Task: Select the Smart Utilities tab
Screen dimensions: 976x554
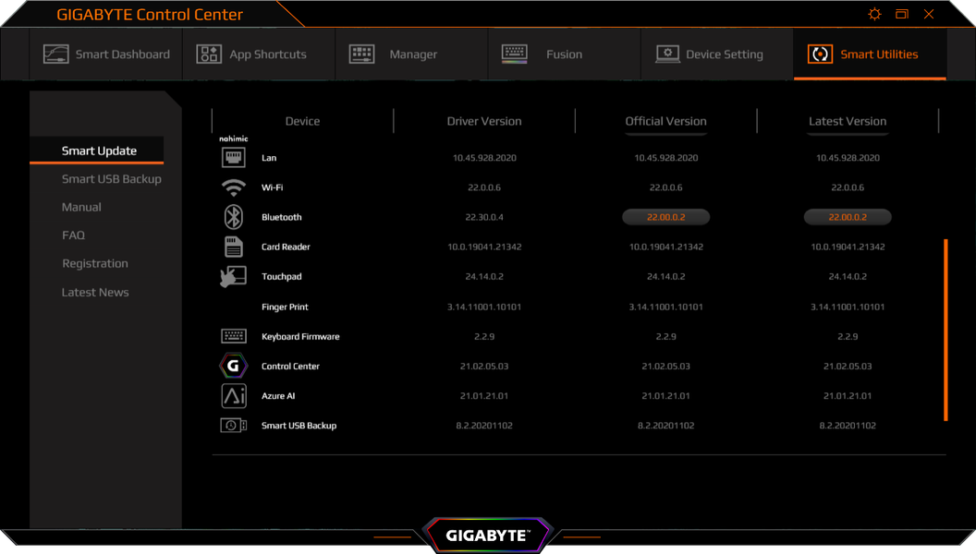Action: 870,54
